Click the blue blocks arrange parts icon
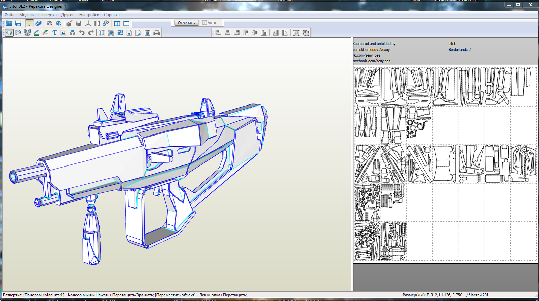The height and width of the screenshot is (301, 539). coord(120,33)
